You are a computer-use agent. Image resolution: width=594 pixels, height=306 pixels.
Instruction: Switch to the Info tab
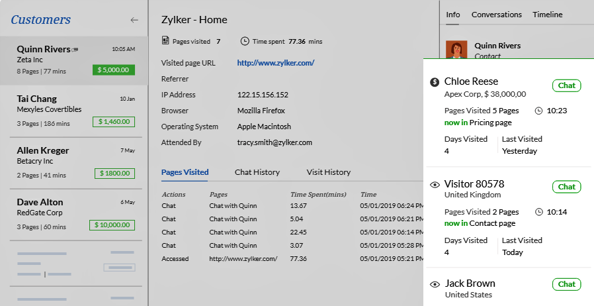click(x=452, y=15)
